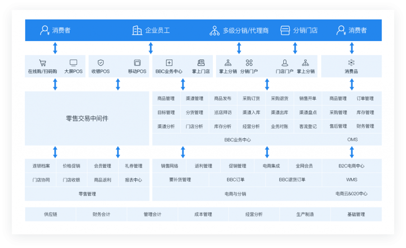Select the 多级分销/代理商 header item
This screenshot has width=406, height=248.
tap(239, 30)
